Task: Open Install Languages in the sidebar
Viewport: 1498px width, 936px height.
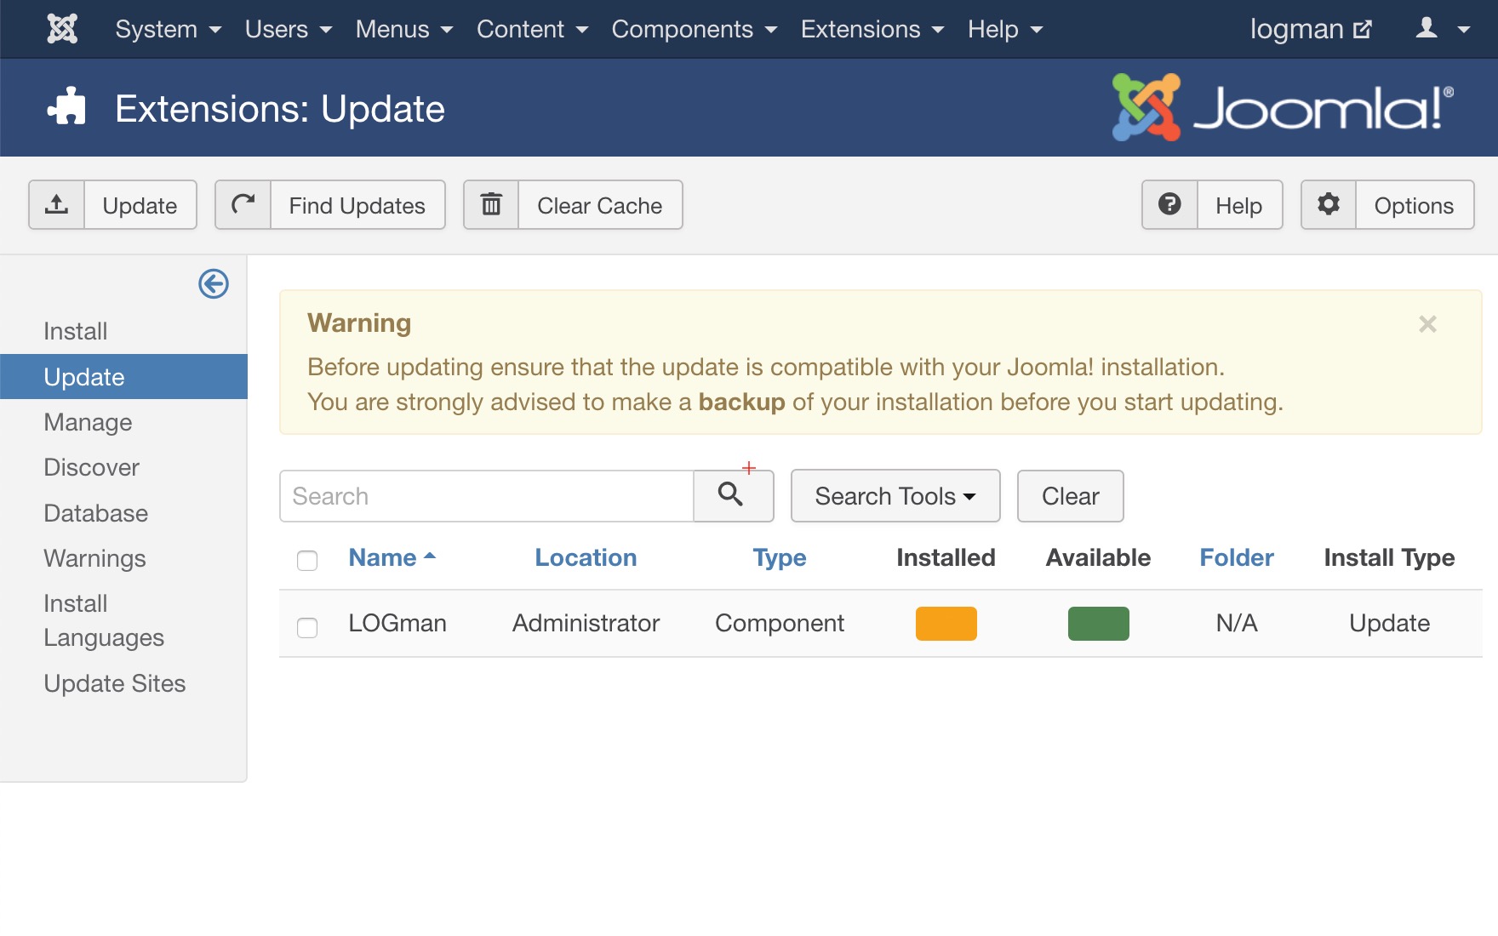Action: coord(104,620)
